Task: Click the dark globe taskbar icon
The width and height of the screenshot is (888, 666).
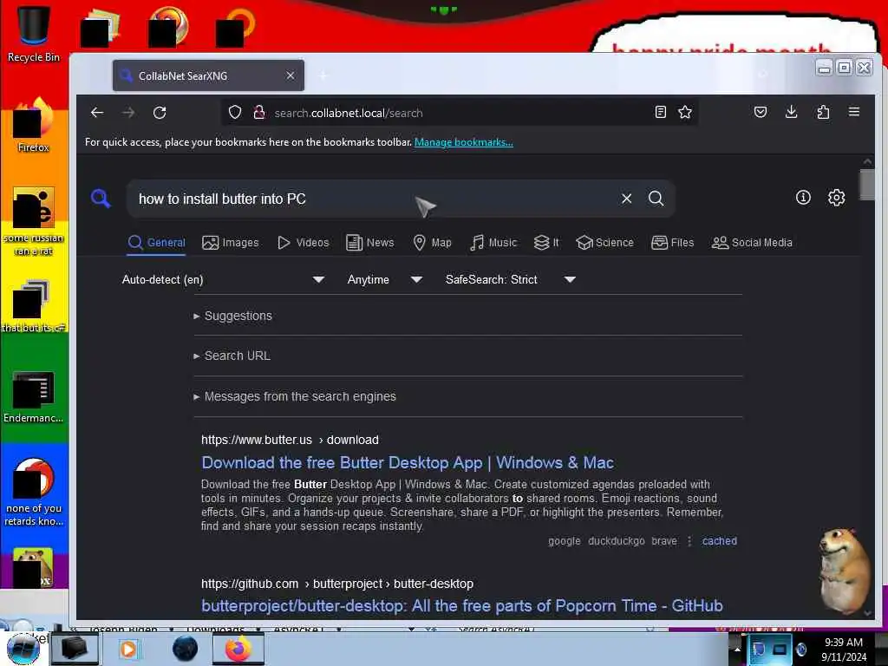Action: (x=186, y=649)
